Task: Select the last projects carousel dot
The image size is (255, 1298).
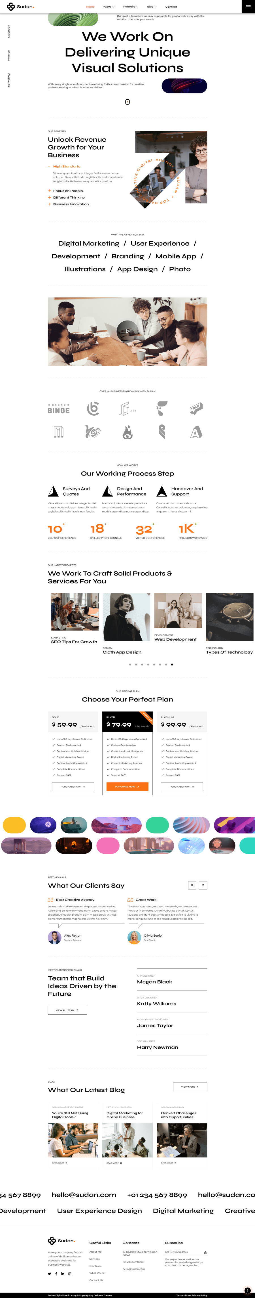Action: pos(172,665)
